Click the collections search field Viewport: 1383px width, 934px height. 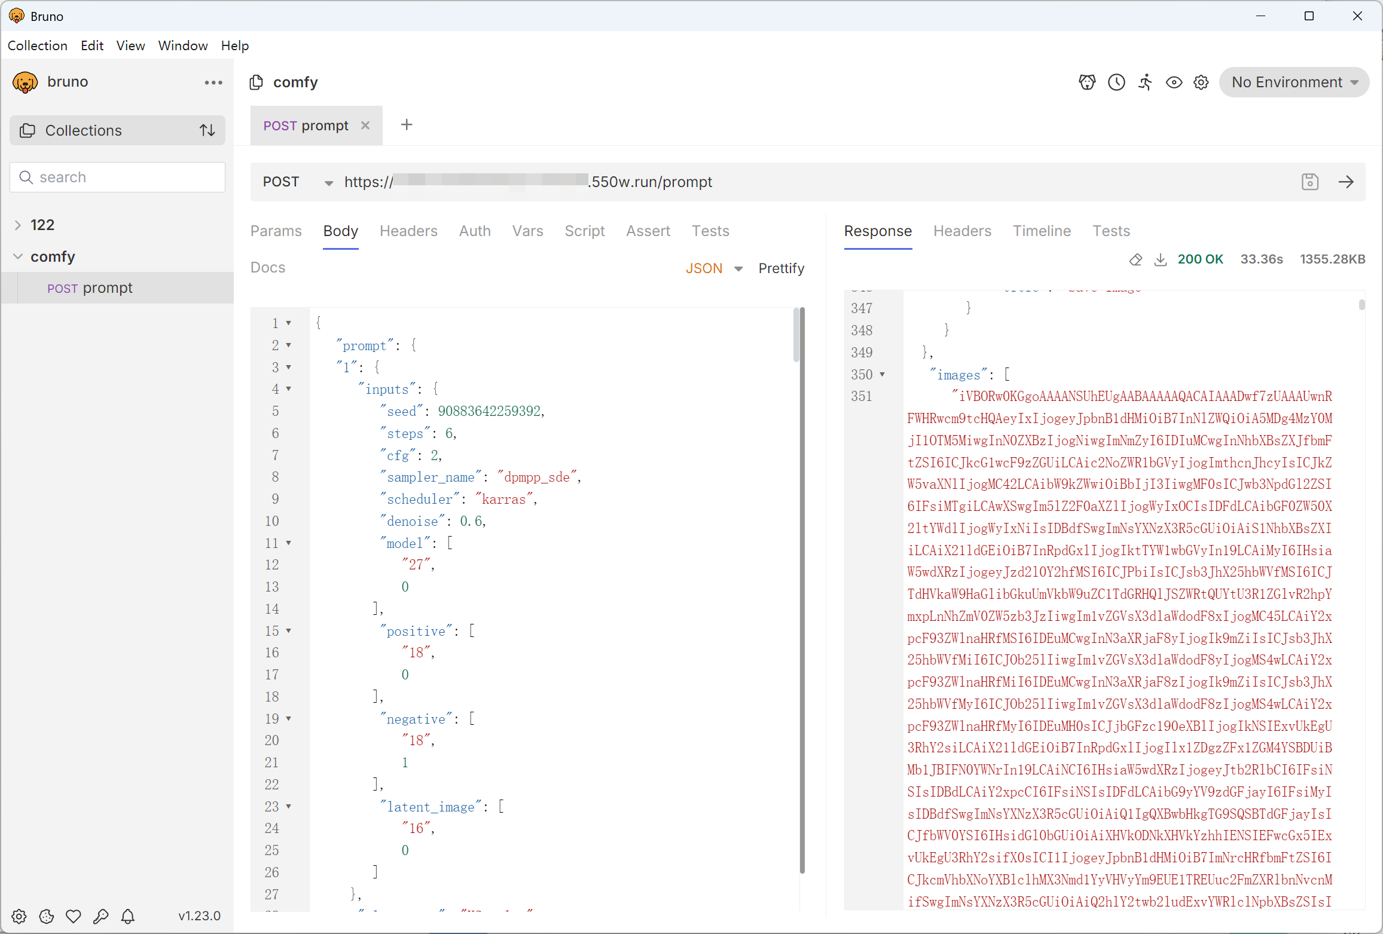point(117,177)
